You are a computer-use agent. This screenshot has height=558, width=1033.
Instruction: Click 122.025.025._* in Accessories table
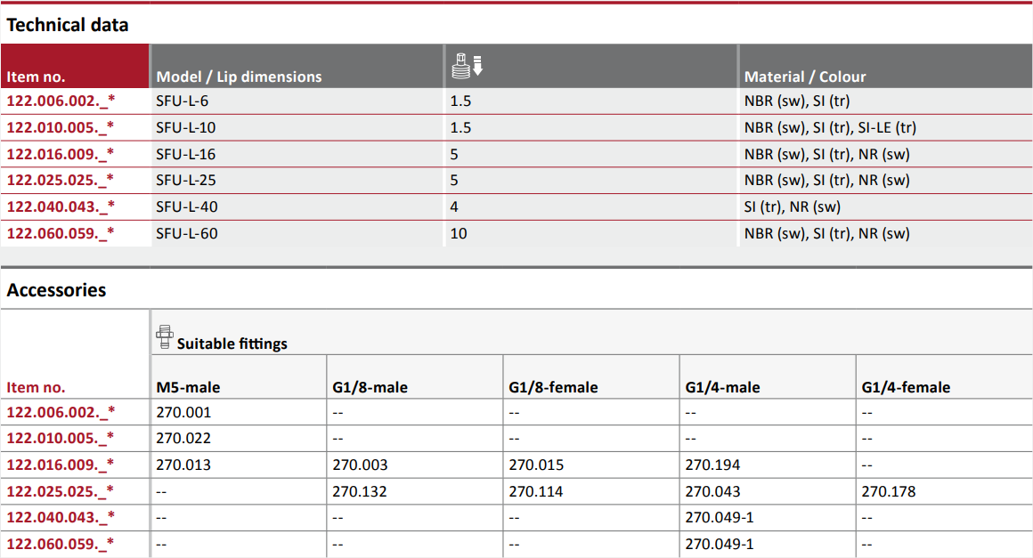[x=61, y=491]
